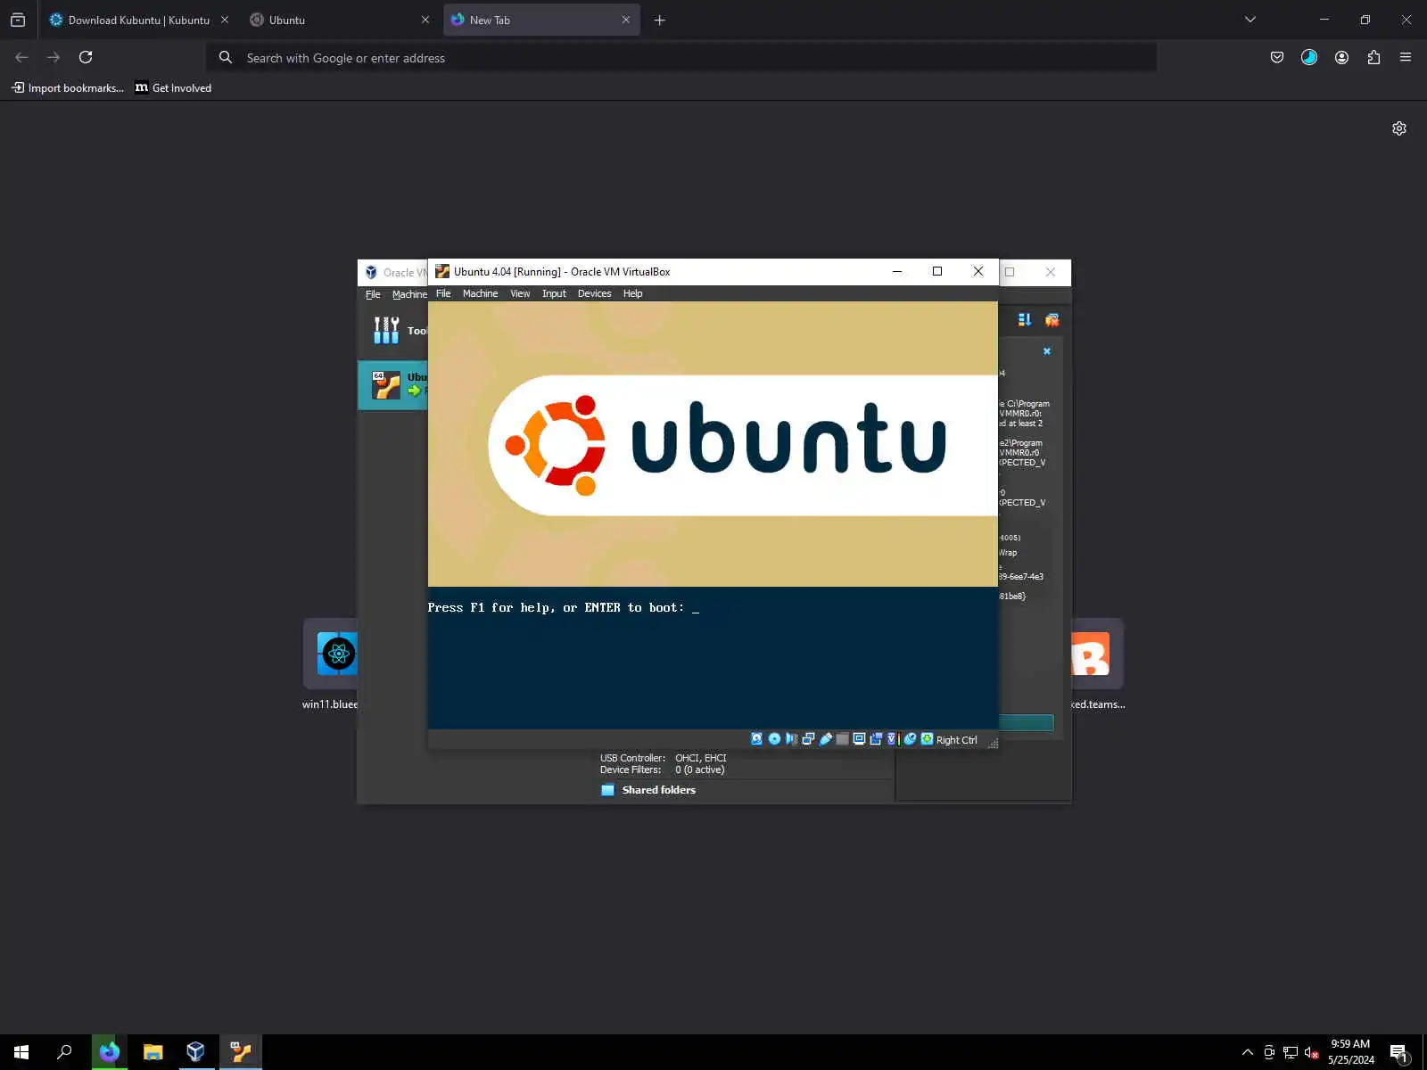Click Firefox icon in taskbar
1427x1070 pixels.
[x=109, y=1052]
